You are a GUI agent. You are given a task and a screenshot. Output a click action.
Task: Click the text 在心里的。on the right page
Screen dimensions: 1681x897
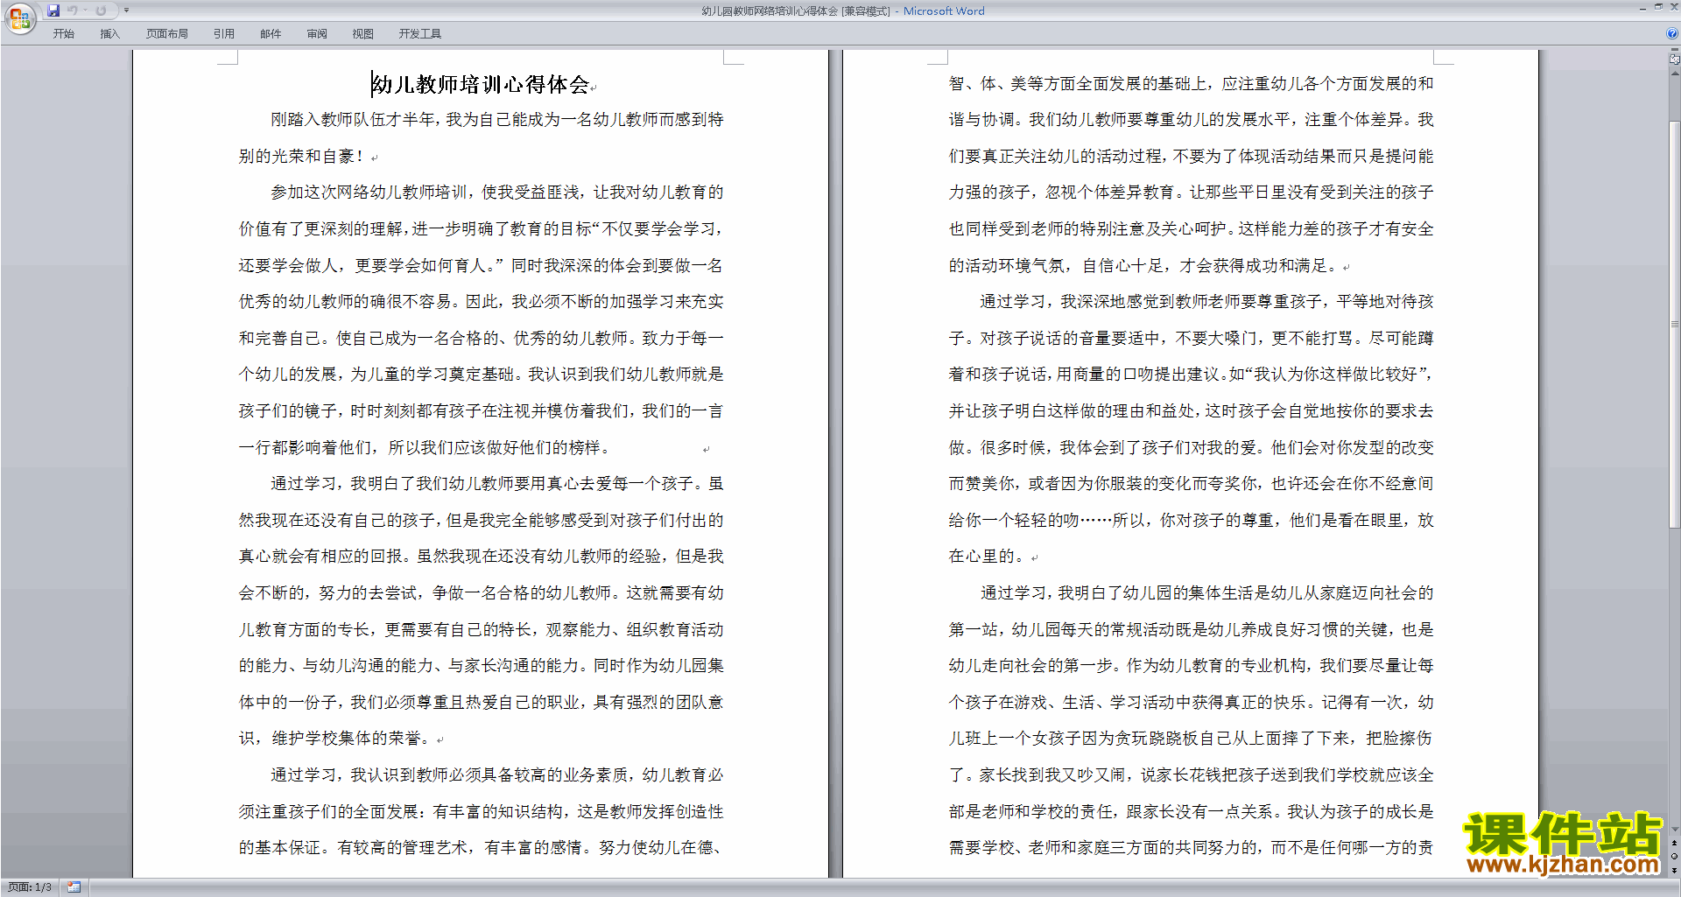click(988, 557)
